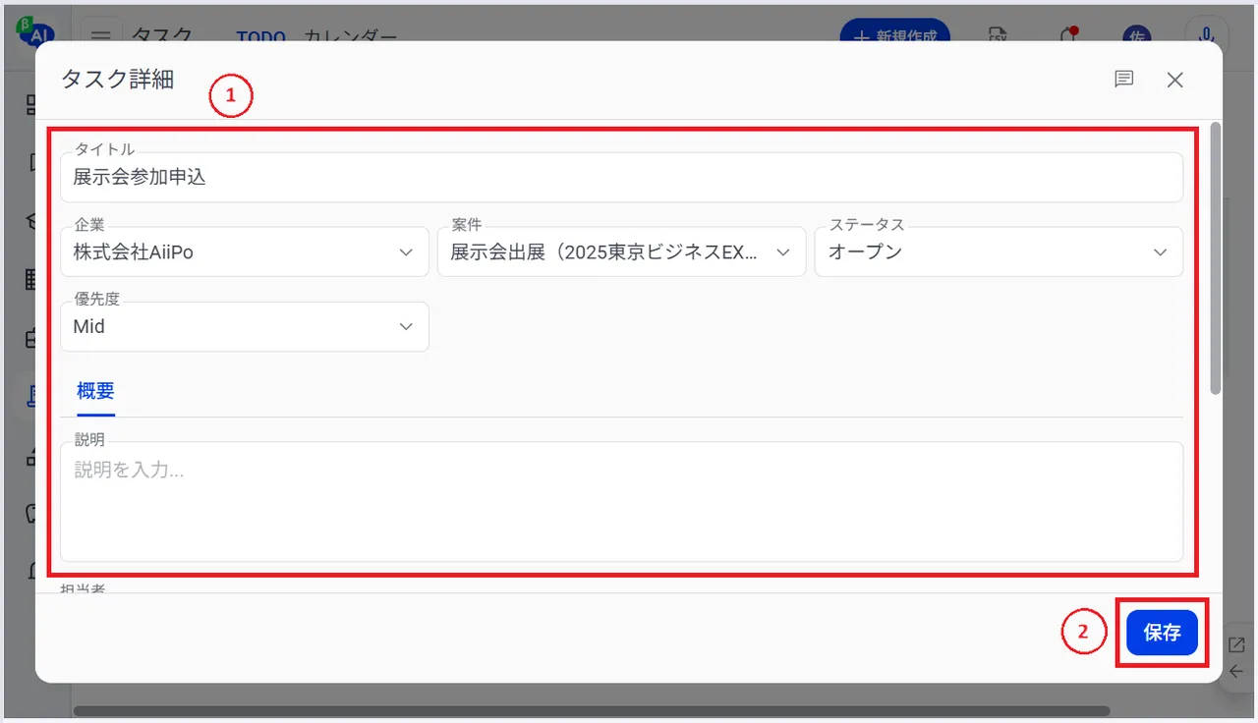Open the ステータス dropdown set to オープン
This screenshot has width=1258, height=723.
tap(999, 252)
